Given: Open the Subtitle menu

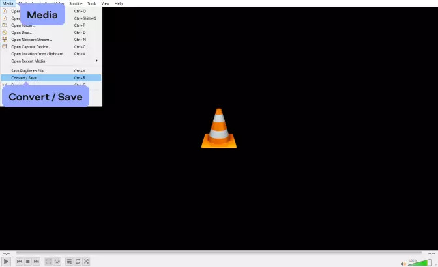Looking at the screenshot, I should coord(76,3).
